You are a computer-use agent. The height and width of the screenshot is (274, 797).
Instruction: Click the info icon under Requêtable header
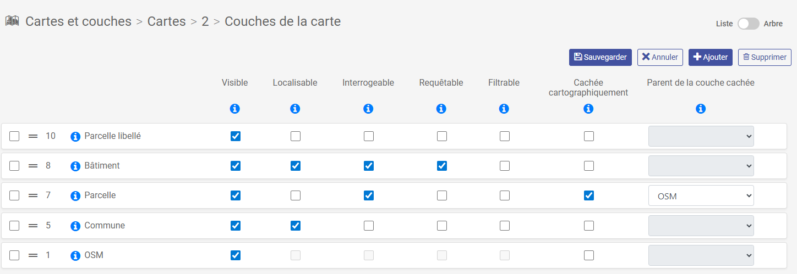click(441, 109)
